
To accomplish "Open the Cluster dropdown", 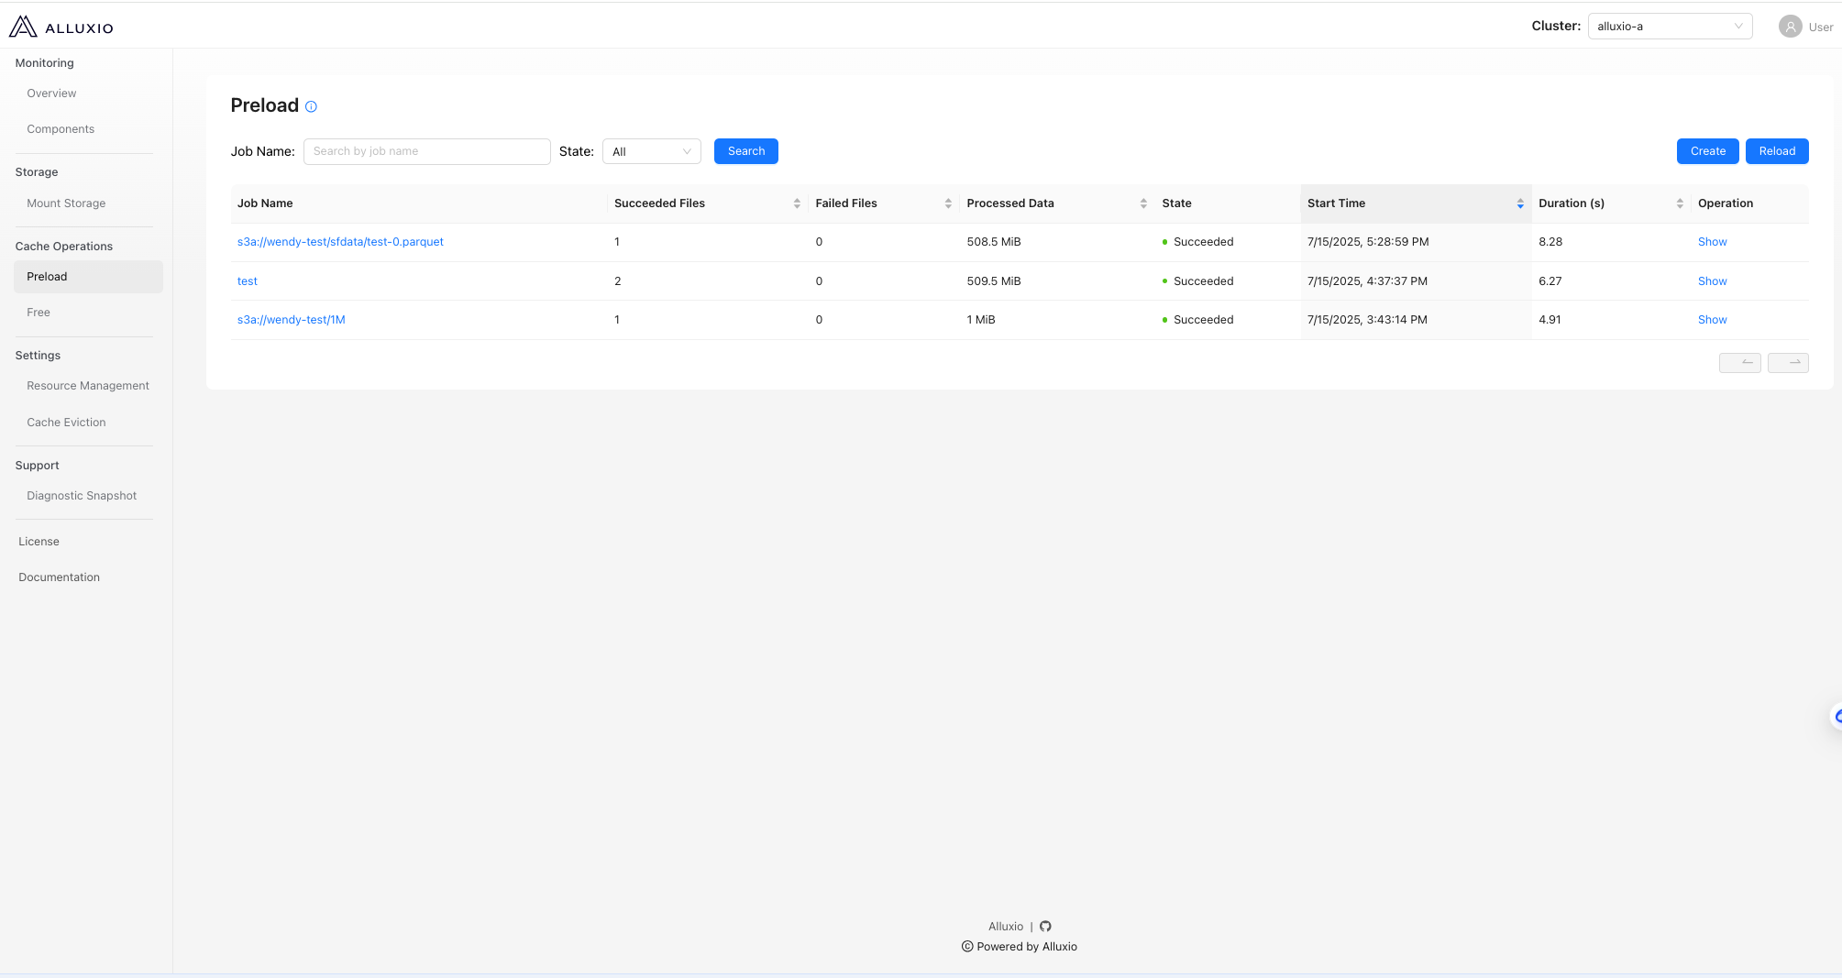I will pos(1669,27).
